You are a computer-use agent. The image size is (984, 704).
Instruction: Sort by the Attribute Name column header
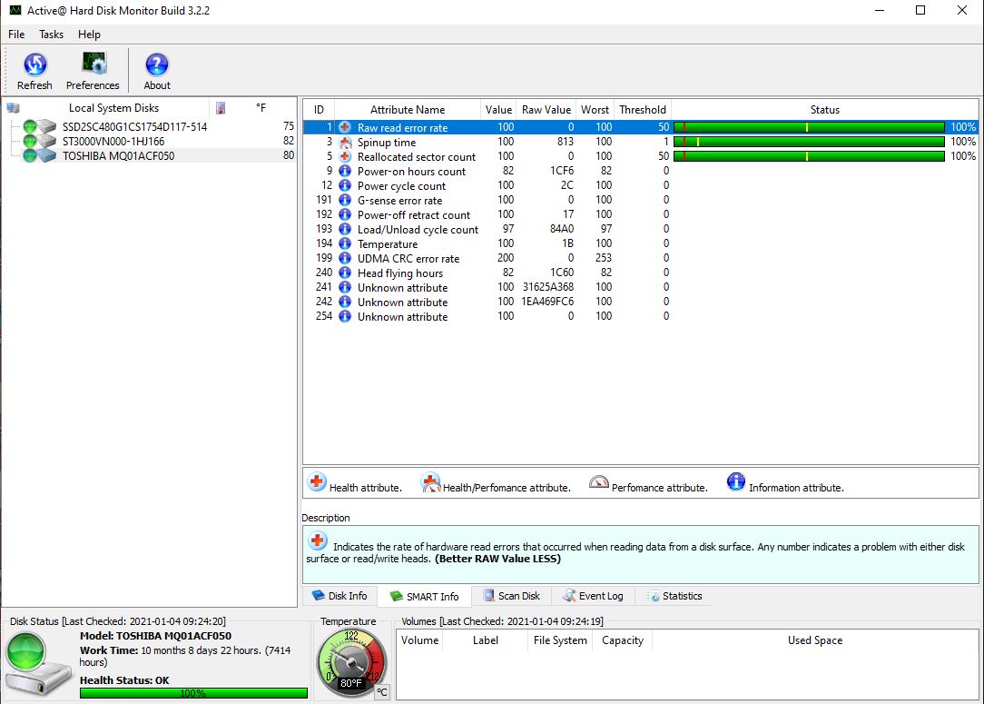tap(407, 110)
